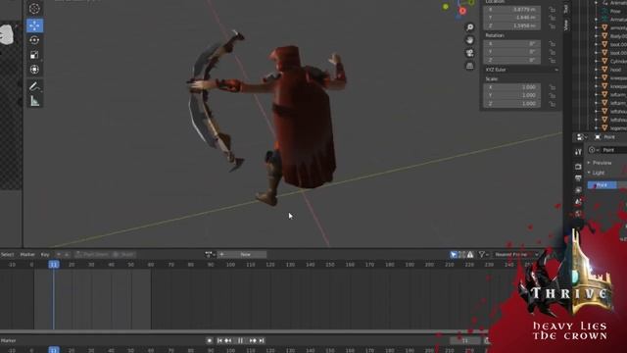This screenshot has height=353, width=627.
Task: Toggle lock on Location Y
Action: coord(553,18)
